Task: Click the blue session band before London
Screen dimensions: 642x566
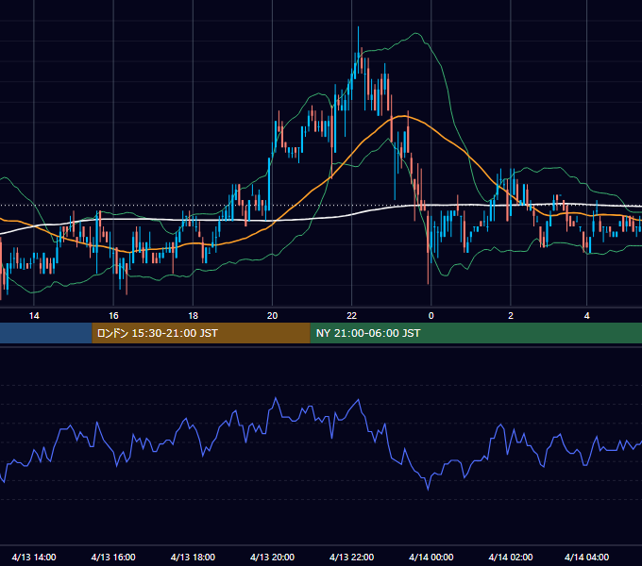Action: tap(46, 333)
